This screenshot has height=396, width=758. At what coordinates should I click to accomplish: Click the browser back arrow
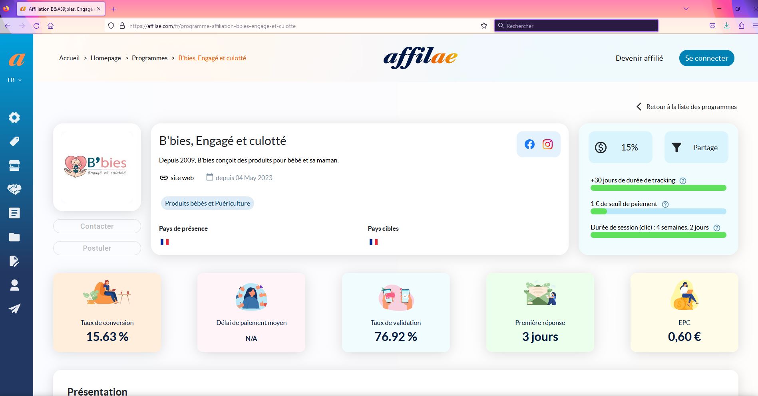(7, 26)
